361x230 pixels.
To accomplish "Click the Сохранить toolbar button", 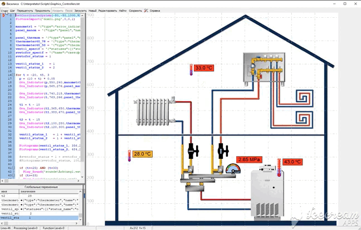I will (x=135, y=11).
